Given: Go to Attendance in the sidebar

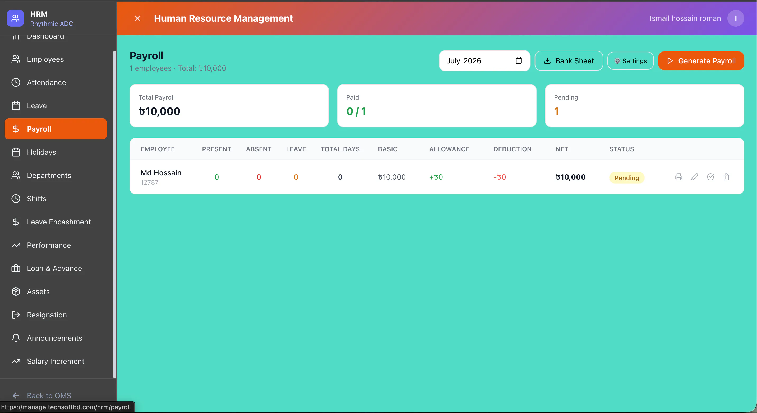Looking at the screenshot, I should [56, 82].
